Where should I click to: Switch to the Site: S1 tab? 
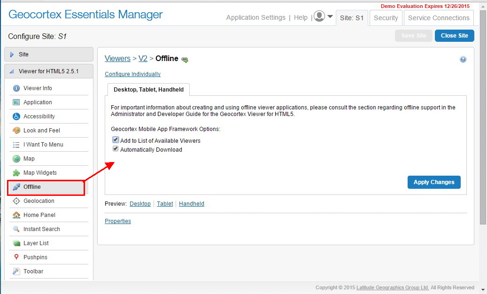point(352,18)
